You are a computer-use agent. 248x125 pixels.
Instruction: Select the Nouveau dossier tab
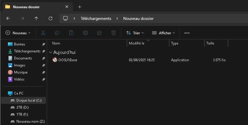tap(38, 7)
